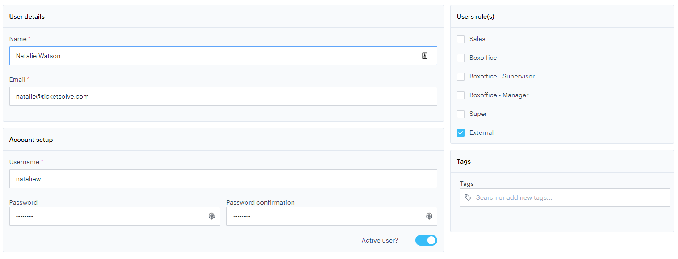Check the Boxoffice - Supervisor role
The image size is (678, 259).
460,76
